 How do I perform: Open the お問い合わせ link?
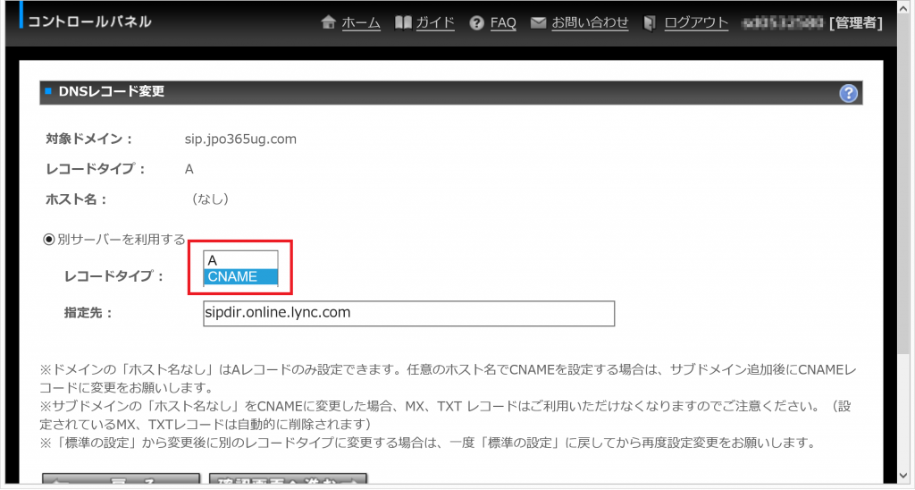coord(590,22)
